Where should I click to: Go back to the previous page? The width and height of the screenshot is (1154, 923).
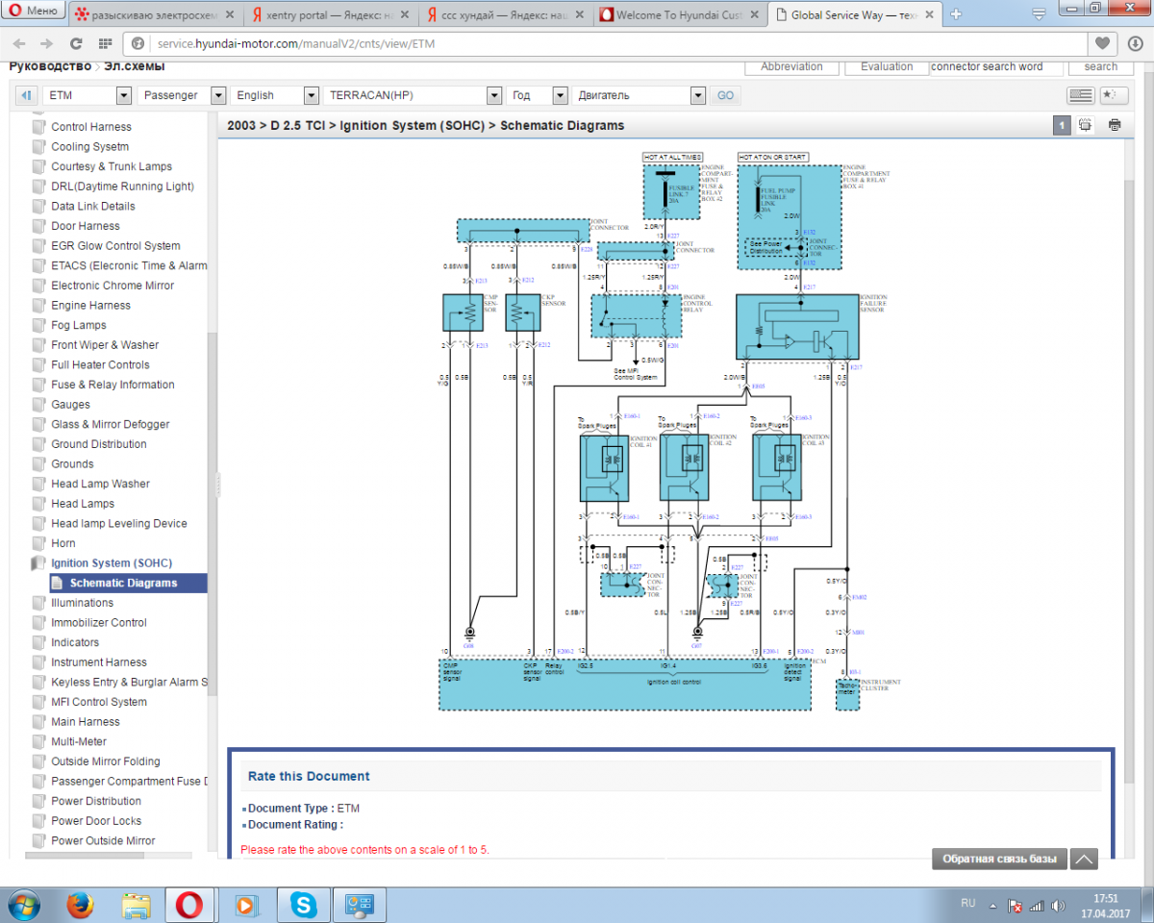(20, 43)
